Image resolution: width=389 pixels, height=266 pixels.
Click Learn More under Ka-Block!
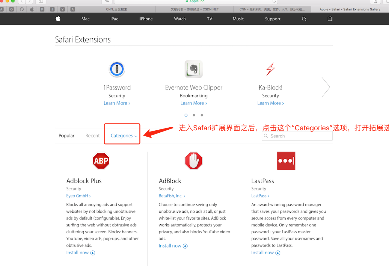tap(271, 103)
